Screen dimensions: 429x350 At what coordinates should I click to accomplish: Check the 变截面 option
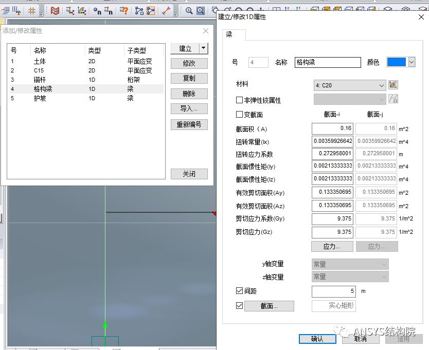coord(239,114)
